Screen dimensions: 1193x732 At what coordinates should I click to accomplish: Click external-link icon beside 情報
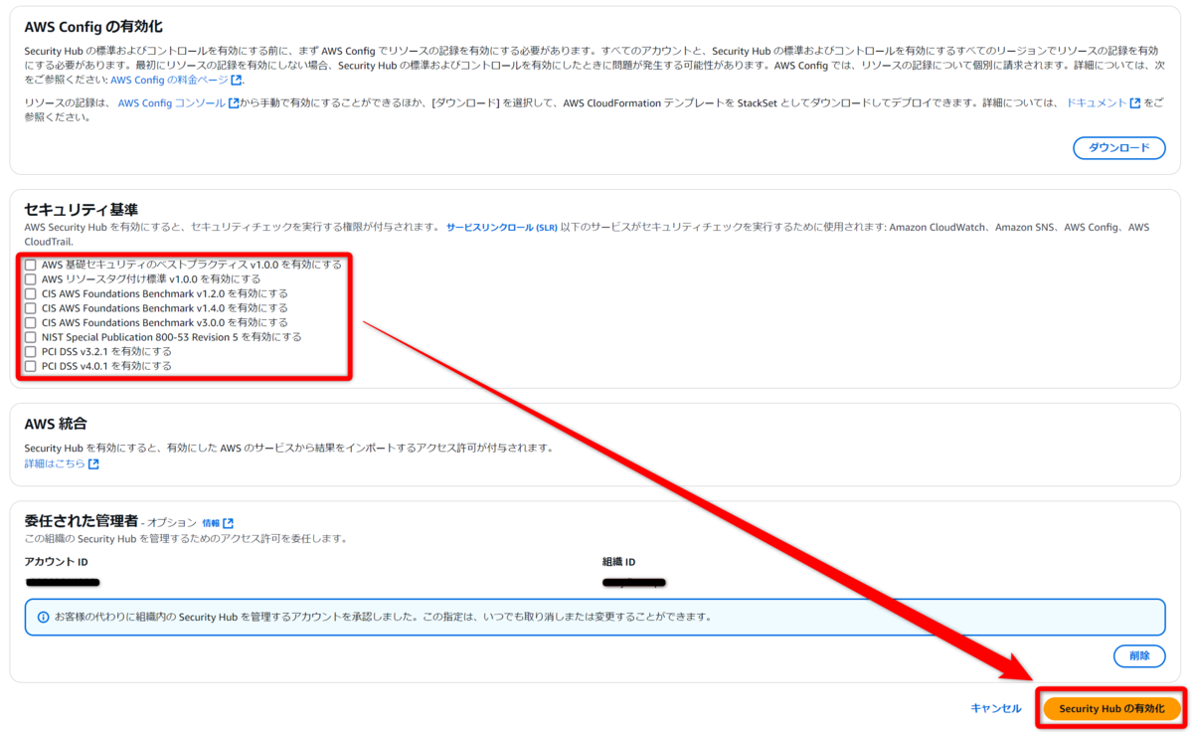[229, 523]
